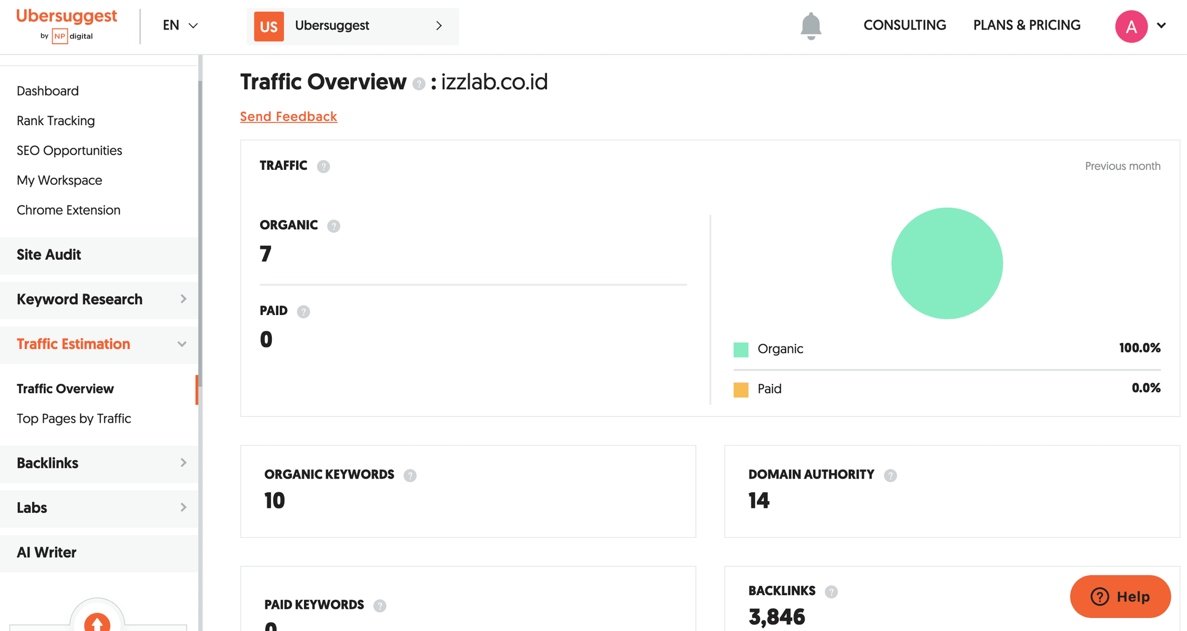
Task: Open the EN language dropdown
Action: [x=180, y=25]
